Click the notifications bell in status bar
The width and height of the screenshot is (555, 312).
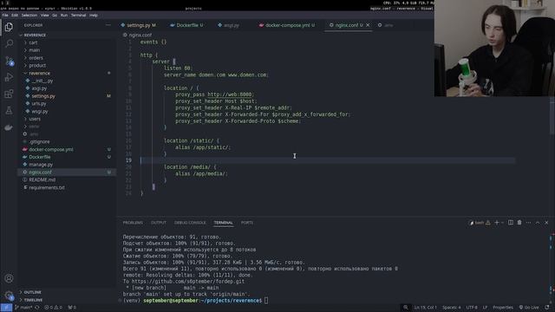547,308
